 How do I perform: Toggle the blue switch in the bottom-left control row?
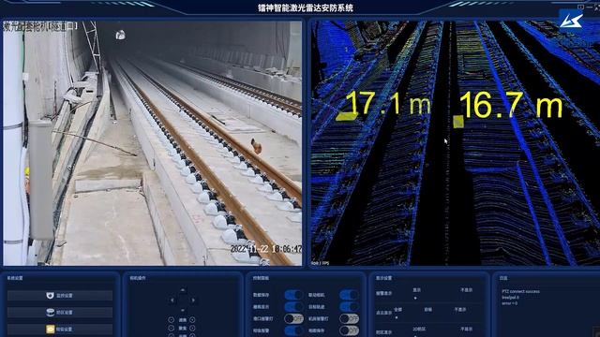click(x=293, y=330)
